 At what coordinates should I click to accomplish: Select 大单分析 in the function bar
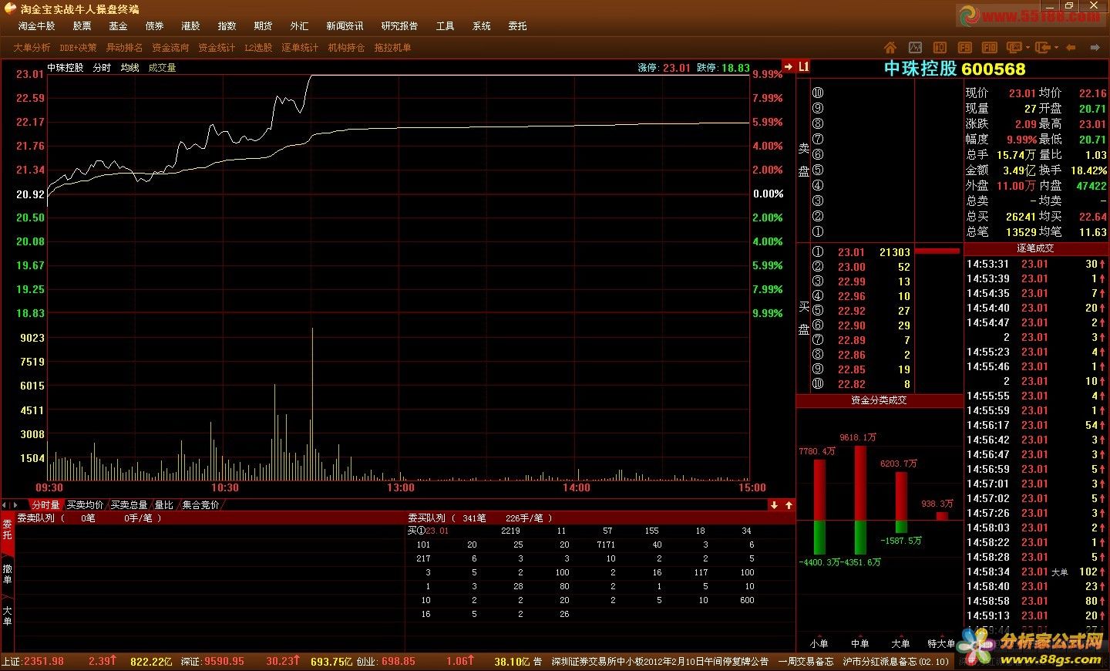32,48
